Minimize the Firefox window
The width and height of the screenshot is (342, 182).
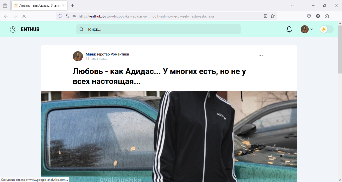[313, 5]
